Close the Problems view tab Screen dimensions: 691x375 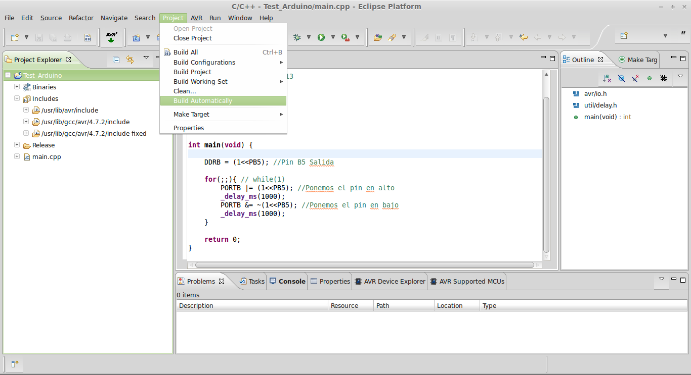click(222, 281)
